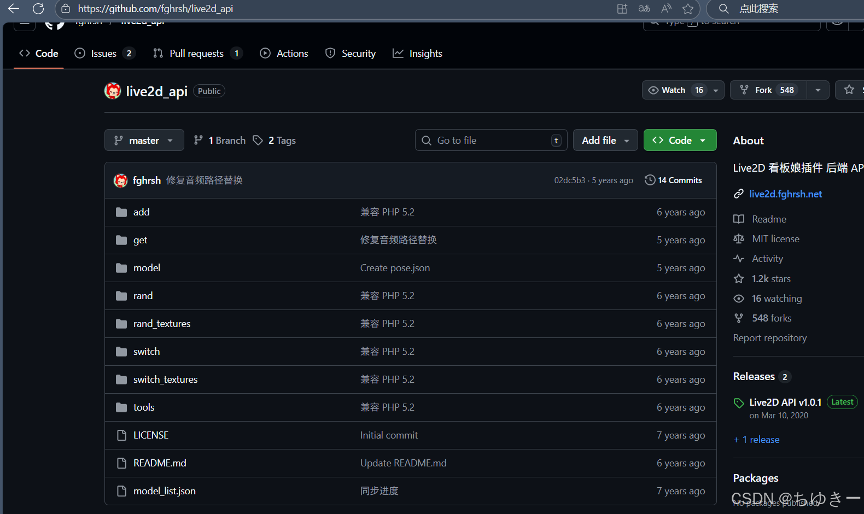The height and width of the screenshot is (514, 864).
Task: Open the master branch selector
Action: pyautogui.click(x=144, y=141)
